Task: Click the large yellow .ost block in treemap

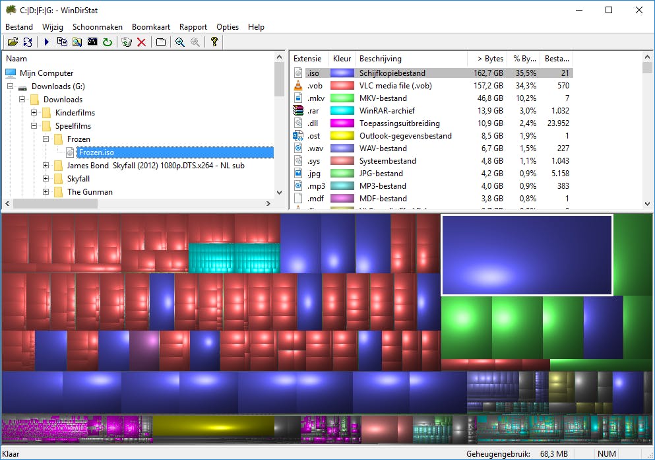Action: 214,427
